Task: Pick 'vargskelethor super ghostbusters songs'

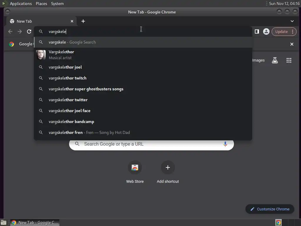Action: [x=143, y=89]
